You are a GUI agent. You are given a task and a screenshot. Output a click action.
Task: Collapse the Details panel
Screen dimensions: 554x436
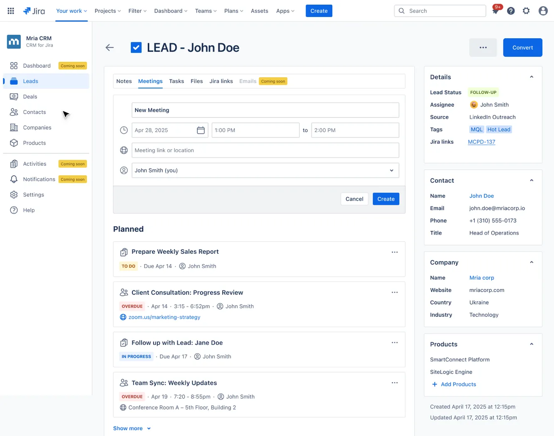(532, 77)
